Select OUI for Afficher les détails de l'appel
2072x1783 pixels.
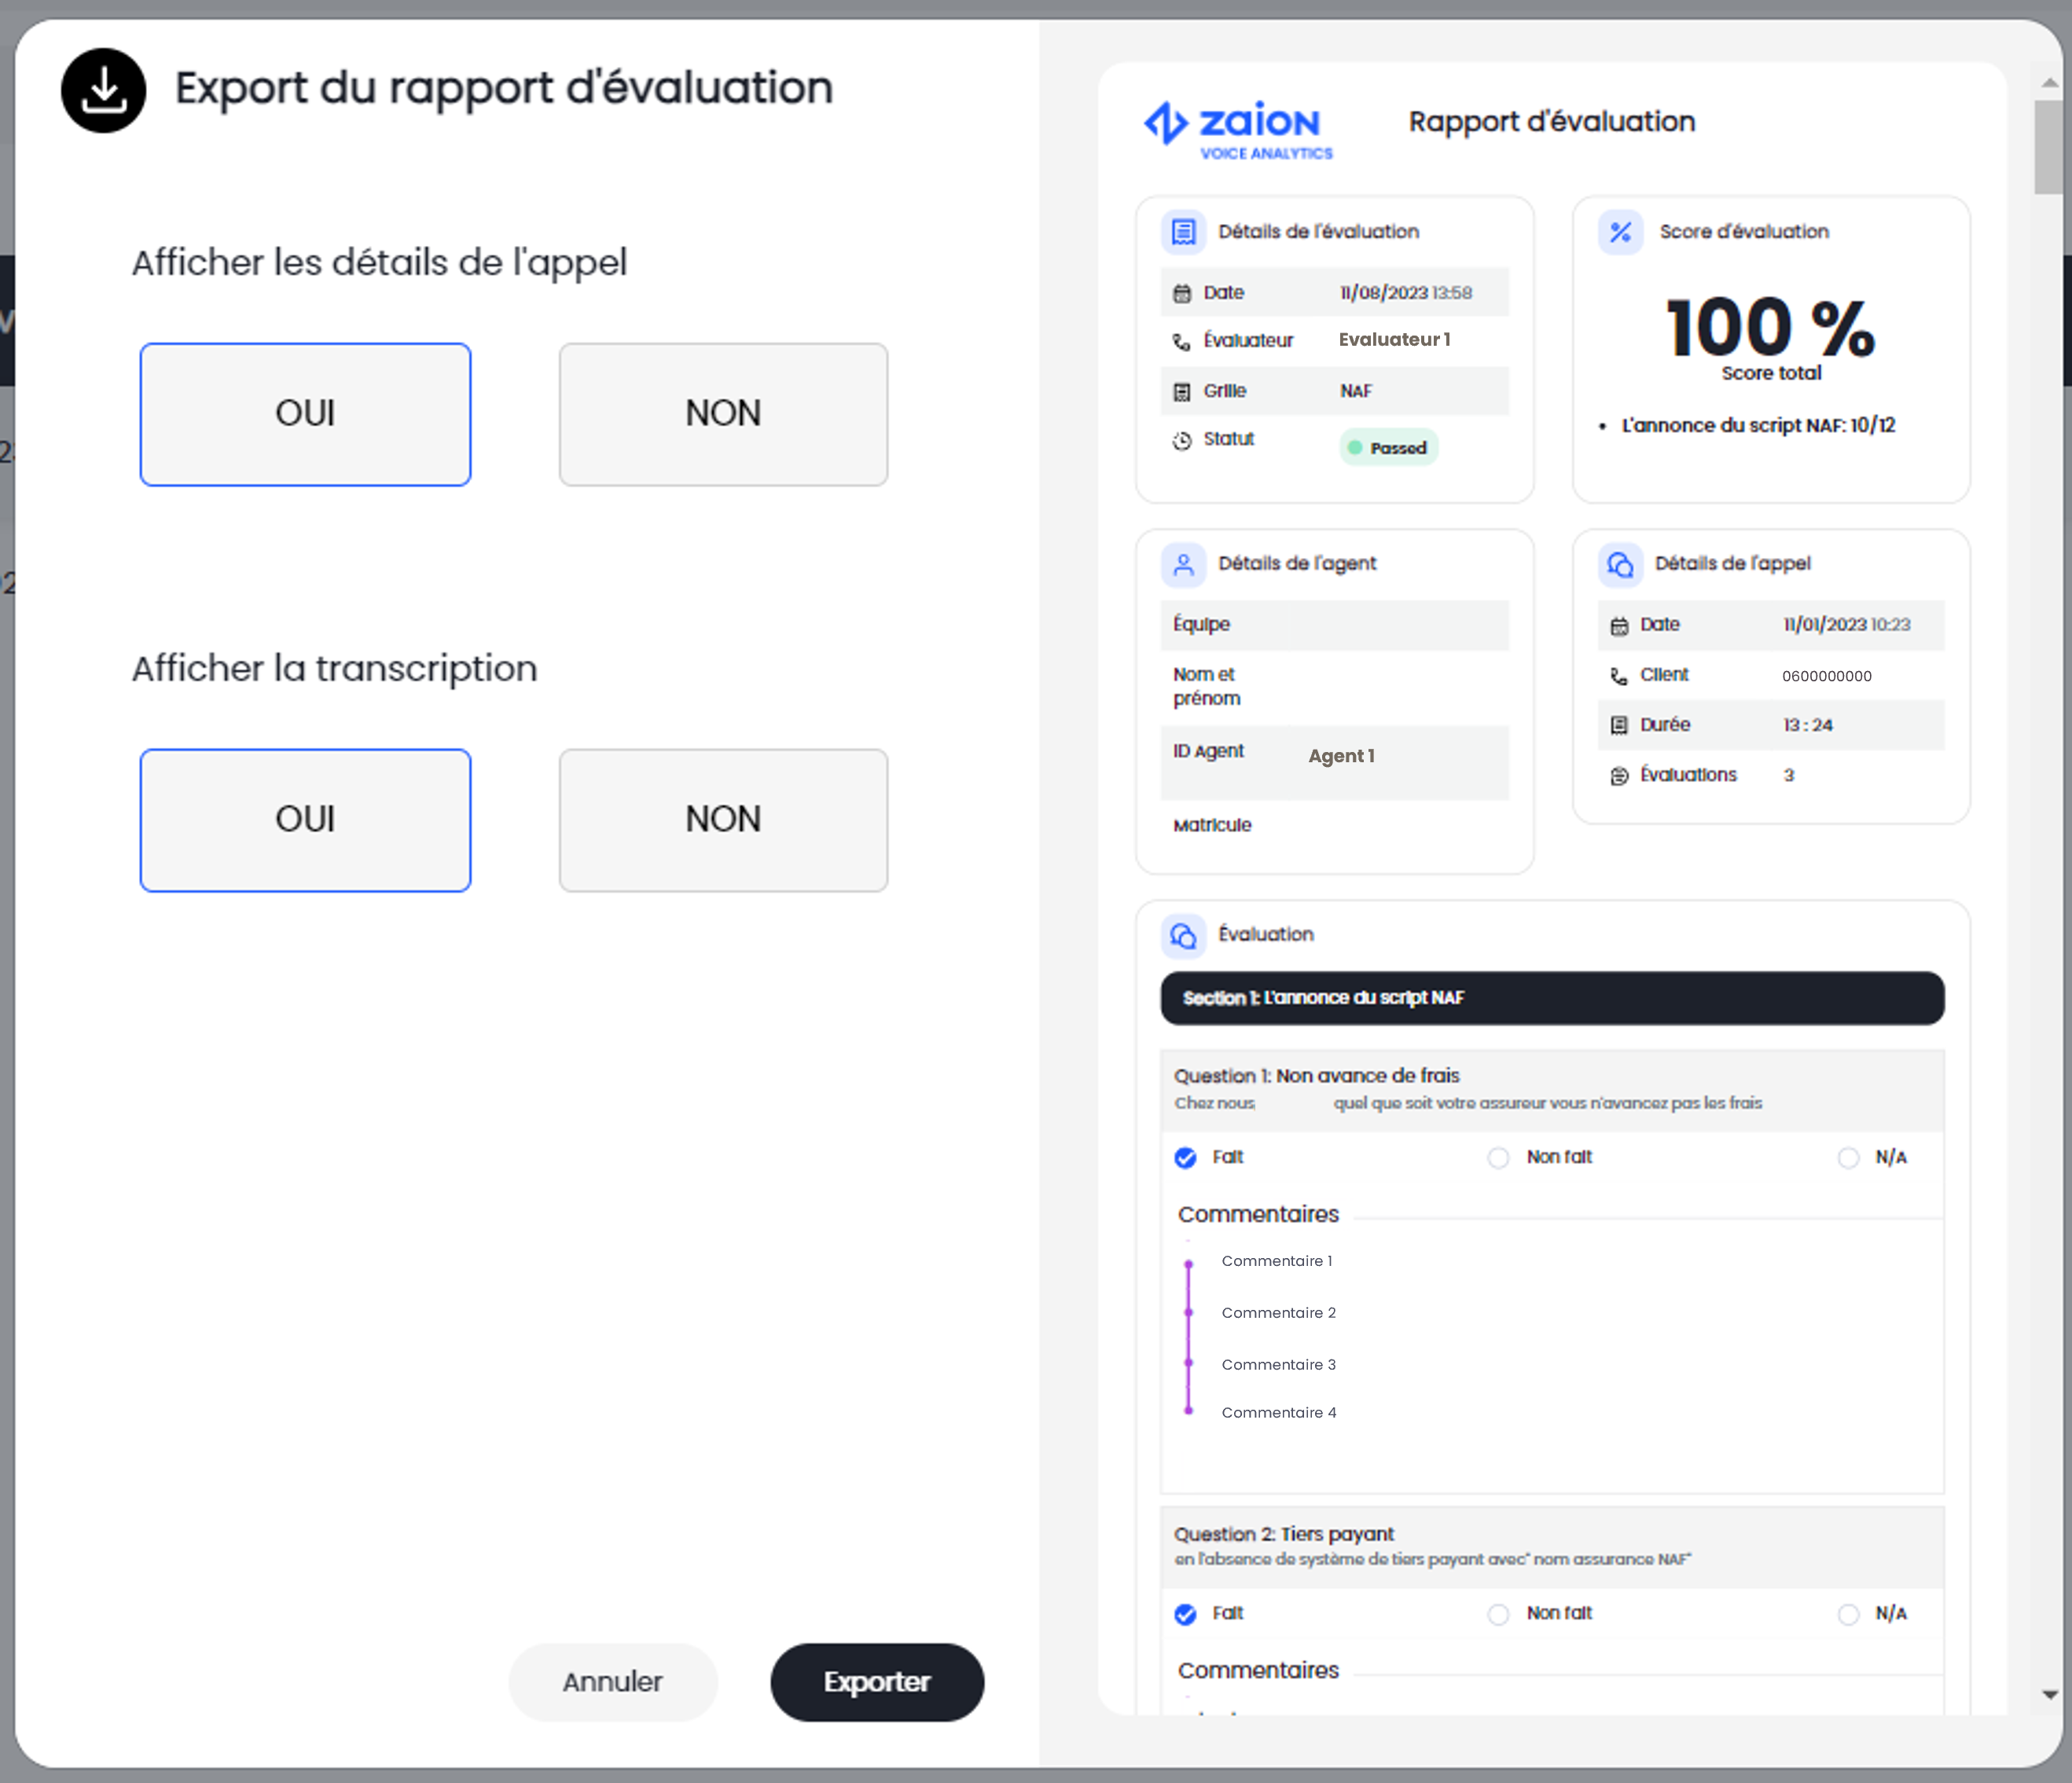click(305, 414)
